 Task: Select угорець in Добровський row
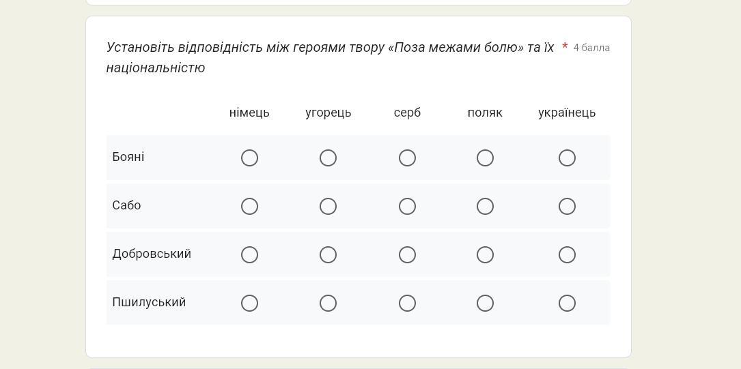(x=328, y=255)
